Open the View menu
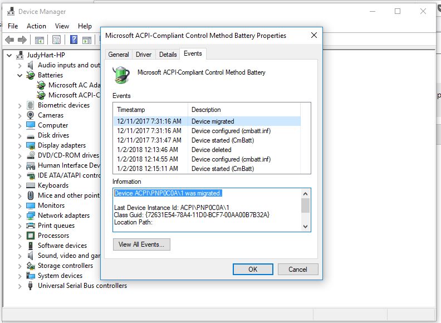441x323 pixels. tap(62, 26)
